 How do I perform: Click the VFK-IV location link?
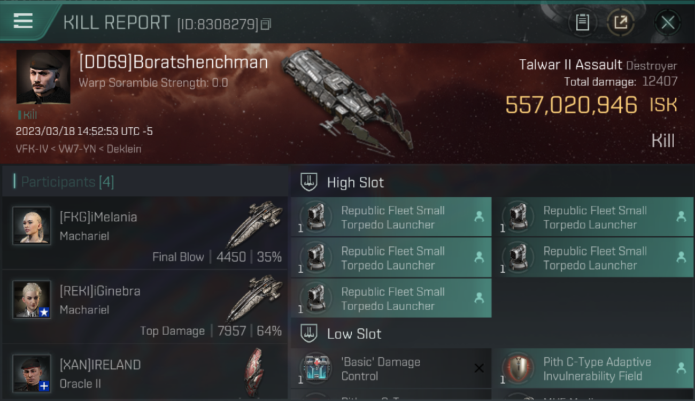coord(33,149)
